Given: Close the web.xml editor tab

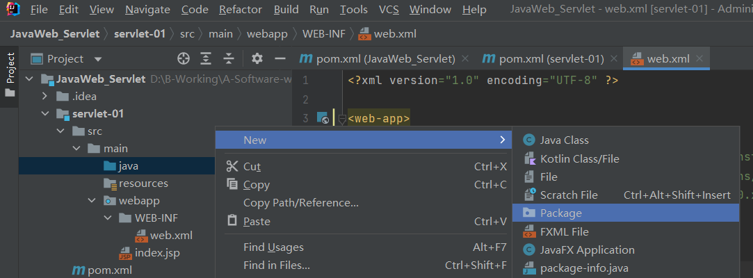Looking at the screenshot, I should click(699, 59).
